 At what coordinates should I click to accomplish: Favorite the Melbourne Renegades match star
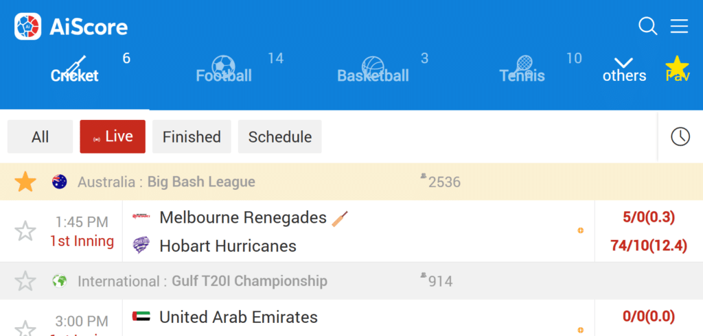pos(25,231)
